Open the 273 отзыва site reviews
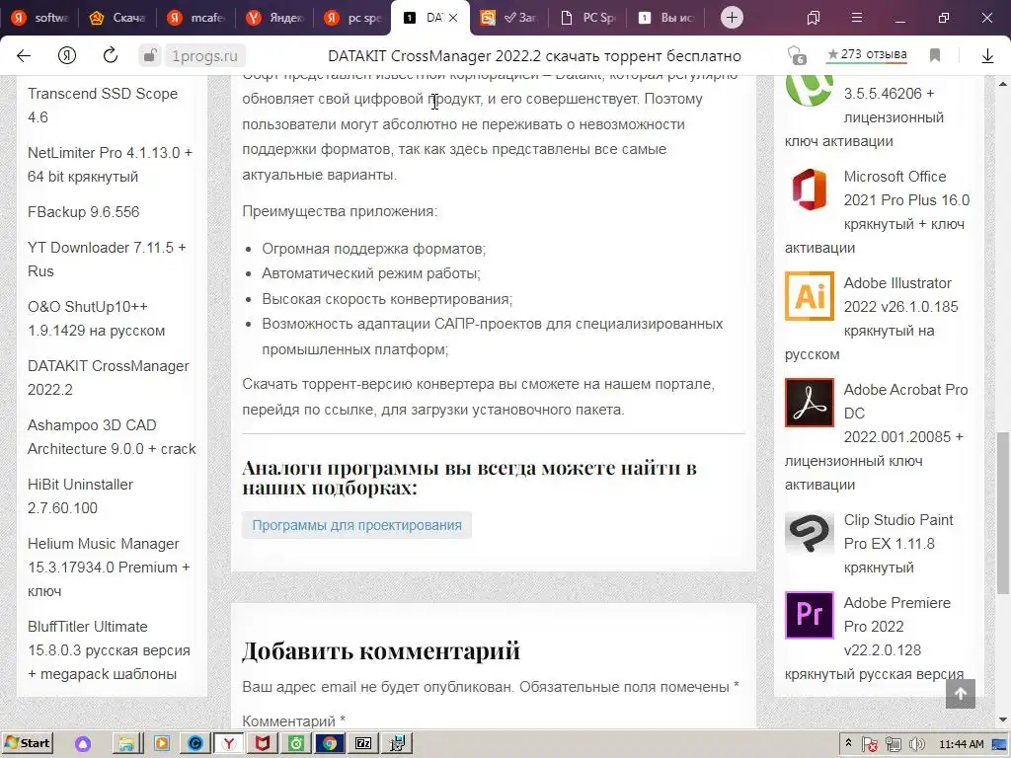Screen dimensions: 1011x758 coord(867,55)
